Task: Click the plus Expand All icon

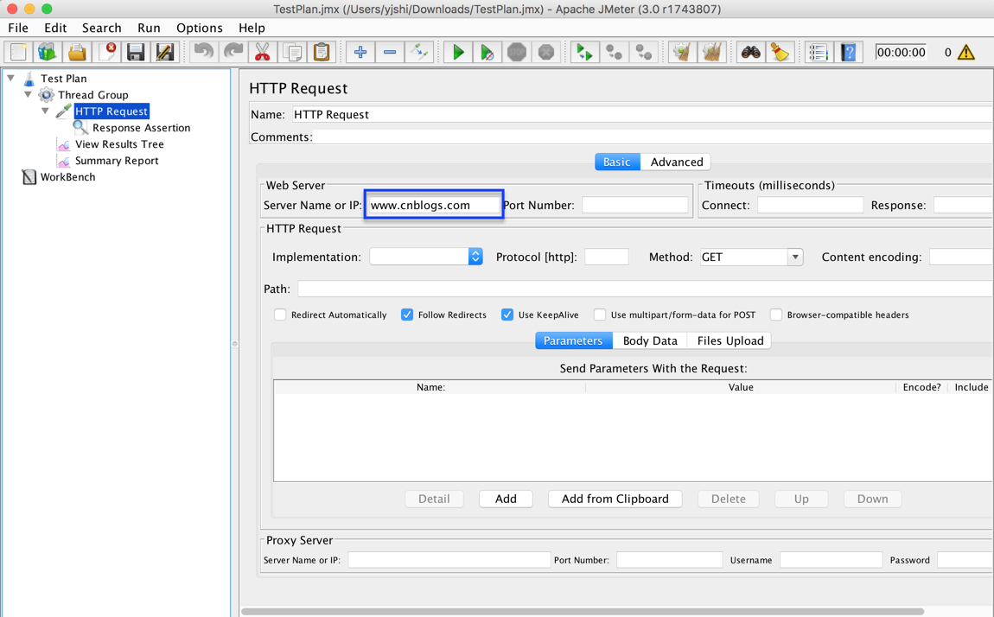Action: [x=360, y=53]
